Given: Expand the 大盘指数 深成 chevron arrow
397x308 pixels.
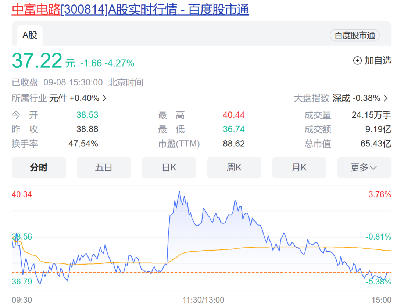Looking at the screenshot, I should click(386, 98).
